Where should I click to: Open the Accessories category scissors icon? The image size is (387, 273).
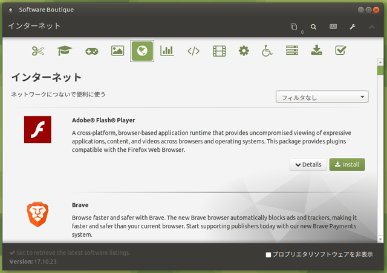tap(38, 51)
